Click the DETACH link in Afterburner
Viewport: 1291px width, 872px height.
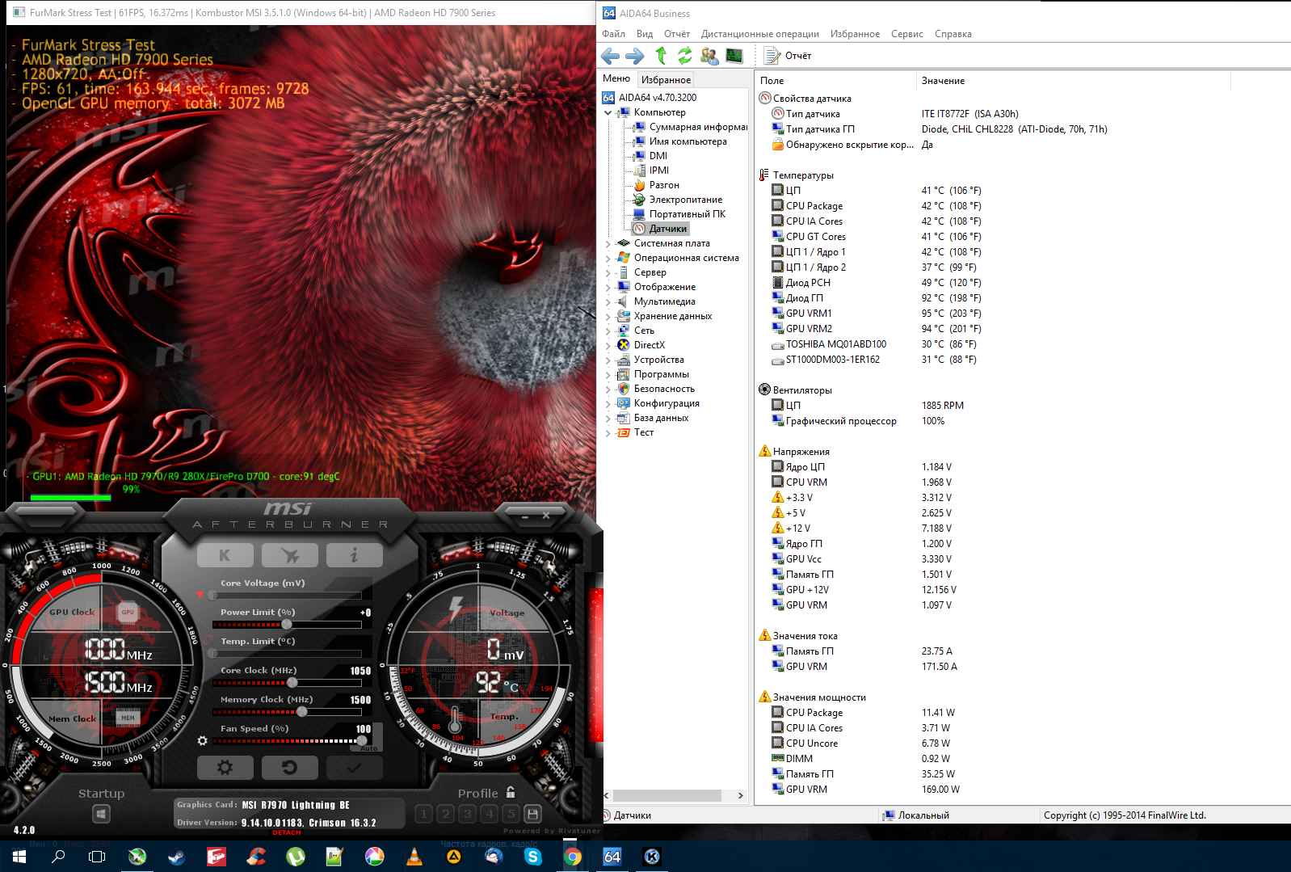click(287, 832)
